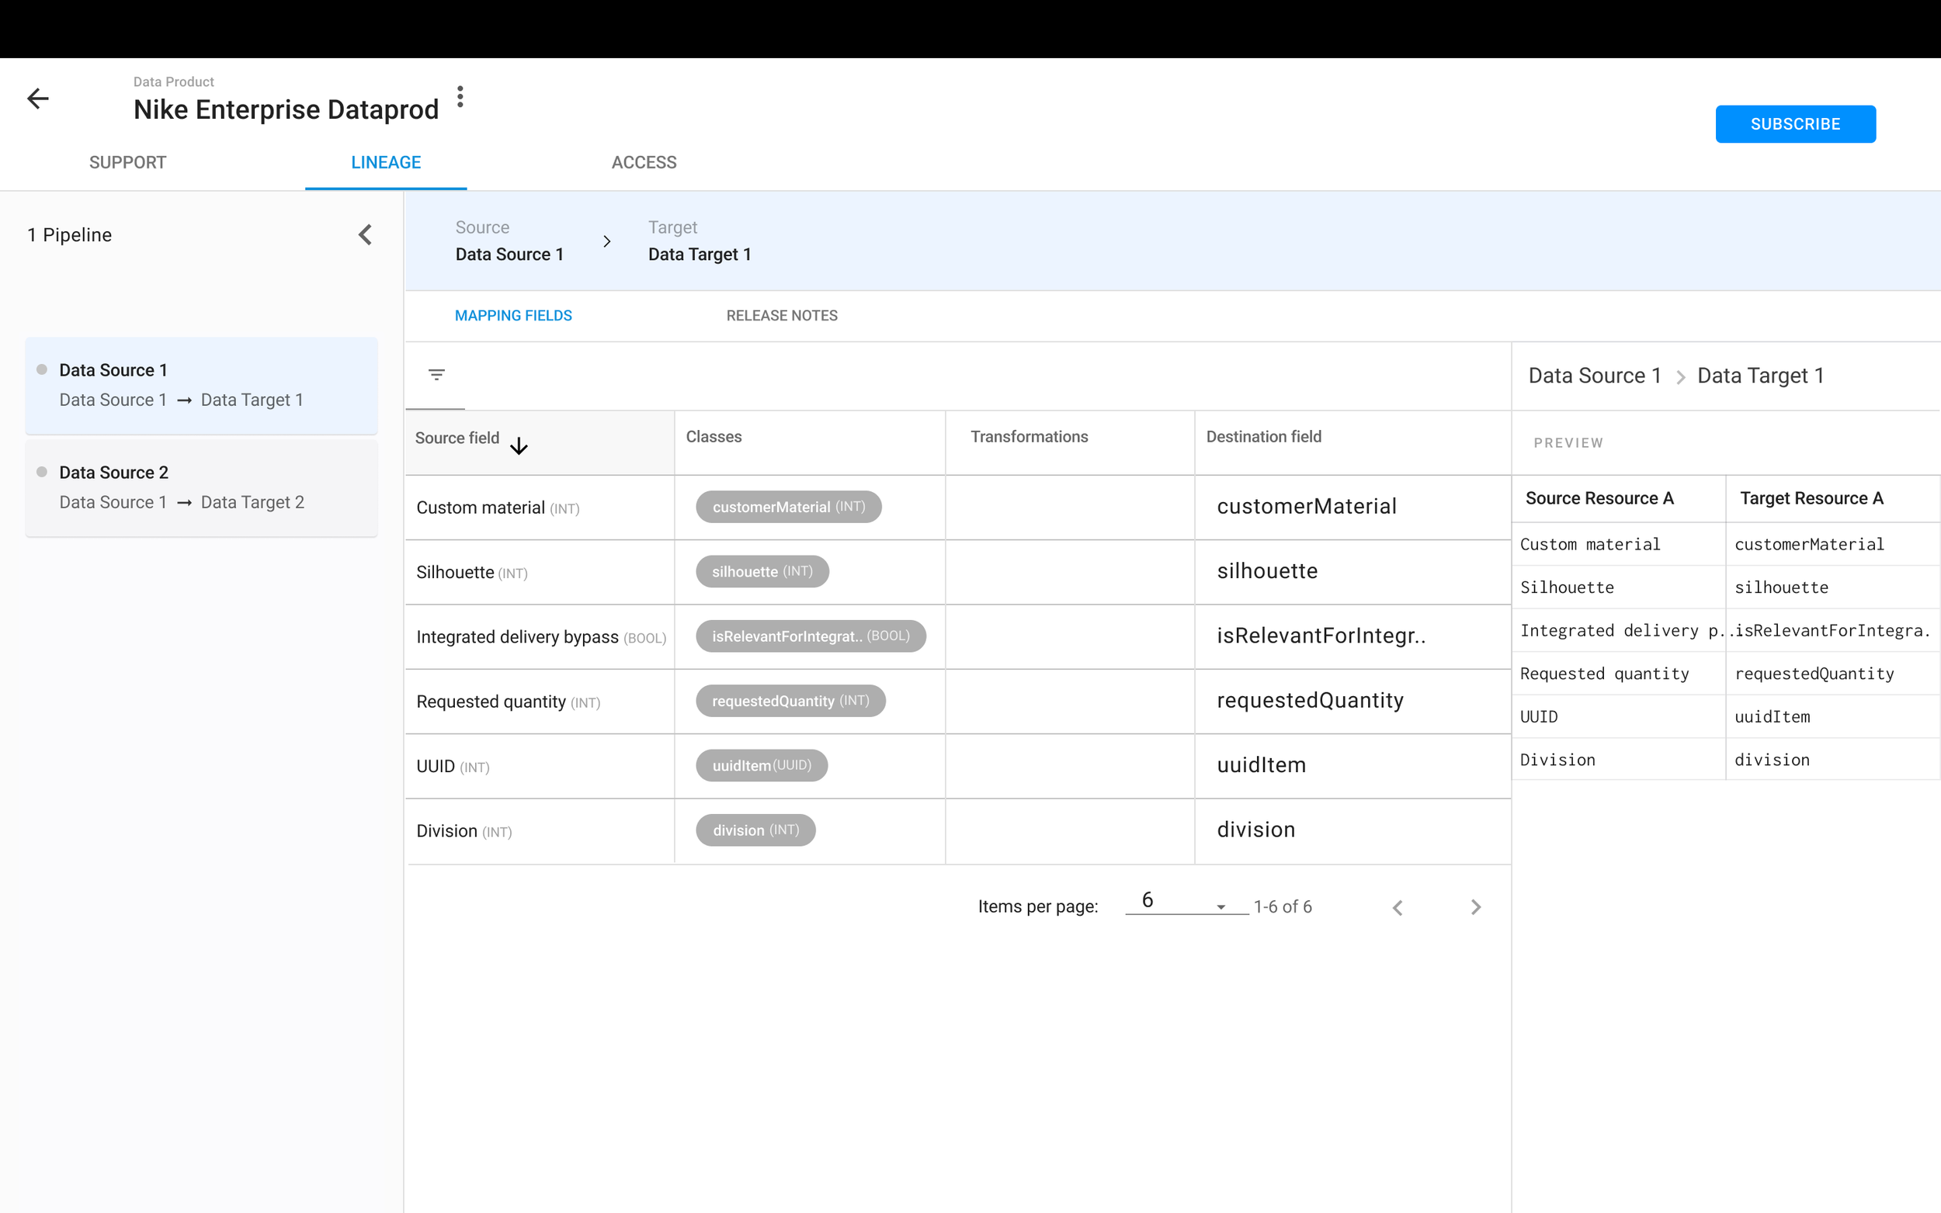Switch to the Support tab
1941x1213 pixels.
click(127, 162)
